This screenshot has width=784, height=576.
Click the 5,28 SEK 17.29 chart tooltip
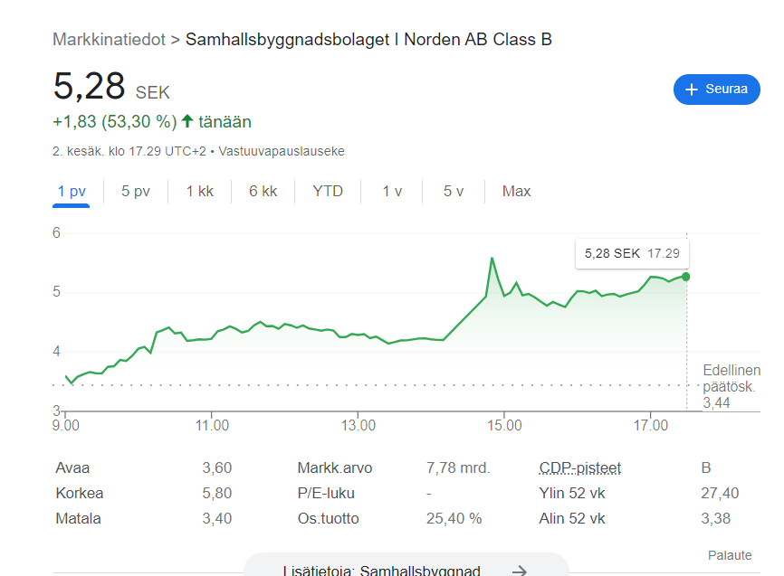631,253
